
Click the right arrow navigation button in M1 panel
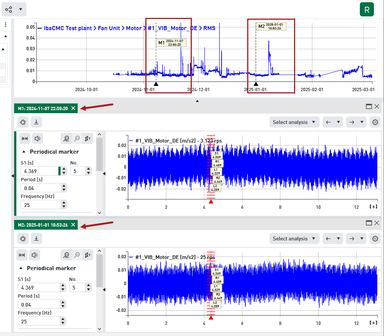[x=352, y=122]
